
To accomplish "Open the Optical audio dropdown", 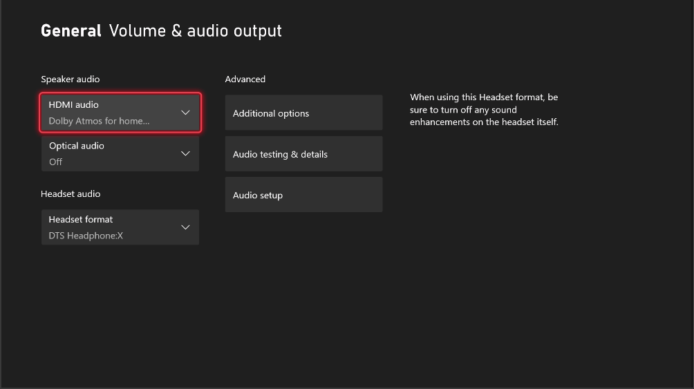I will (x=120, y=153).
